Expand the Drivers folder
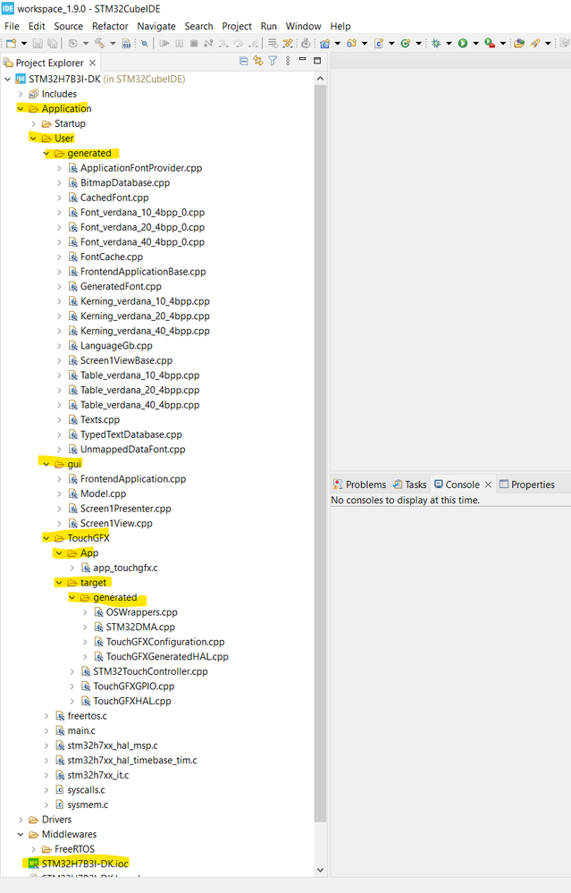The image size is (571, 893). [x=21, y=820]
